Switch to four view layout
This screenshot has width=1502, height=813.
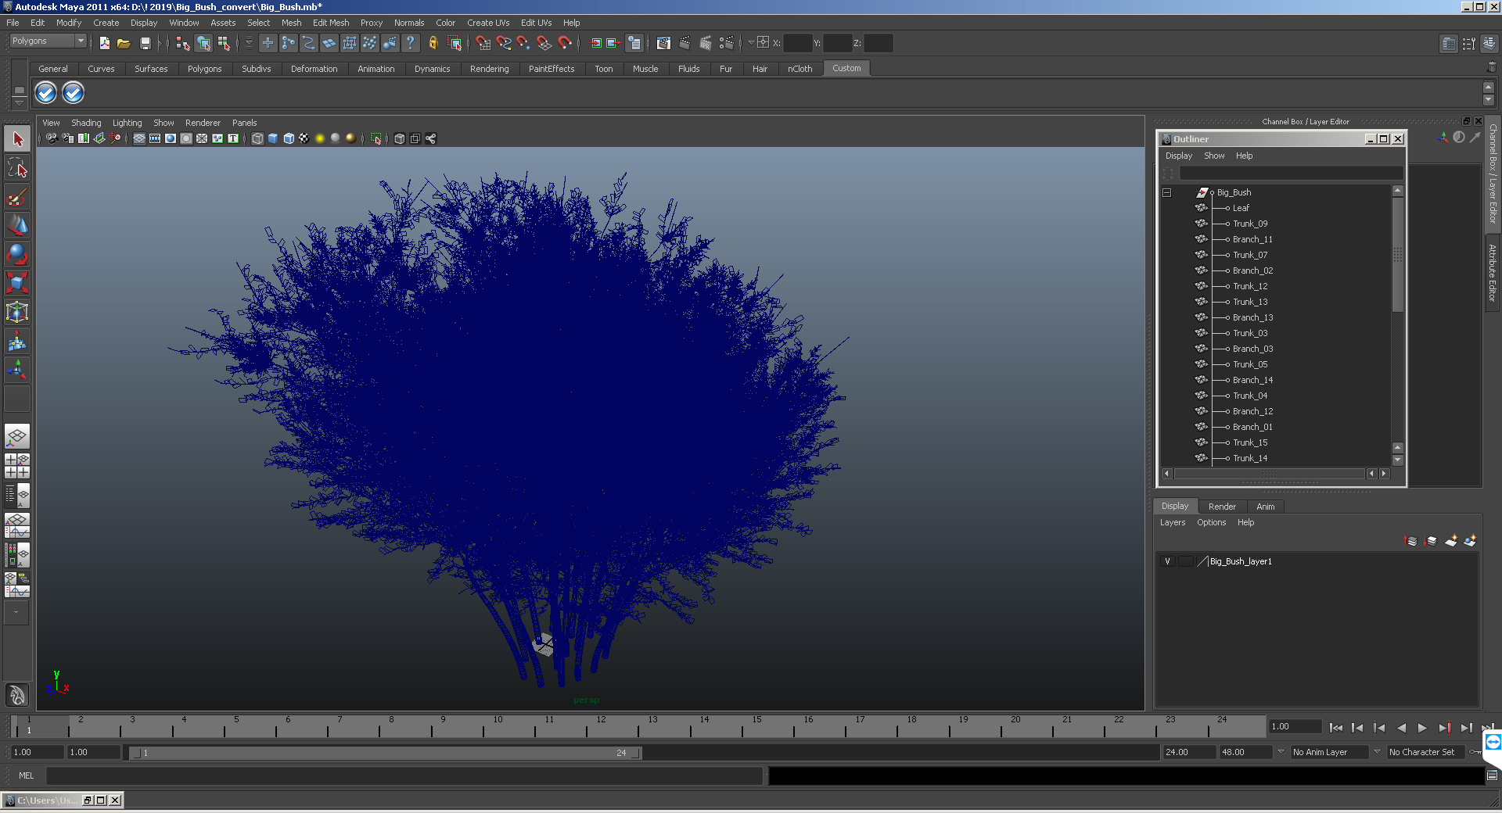pyautogui.click(x=17, y=466)
